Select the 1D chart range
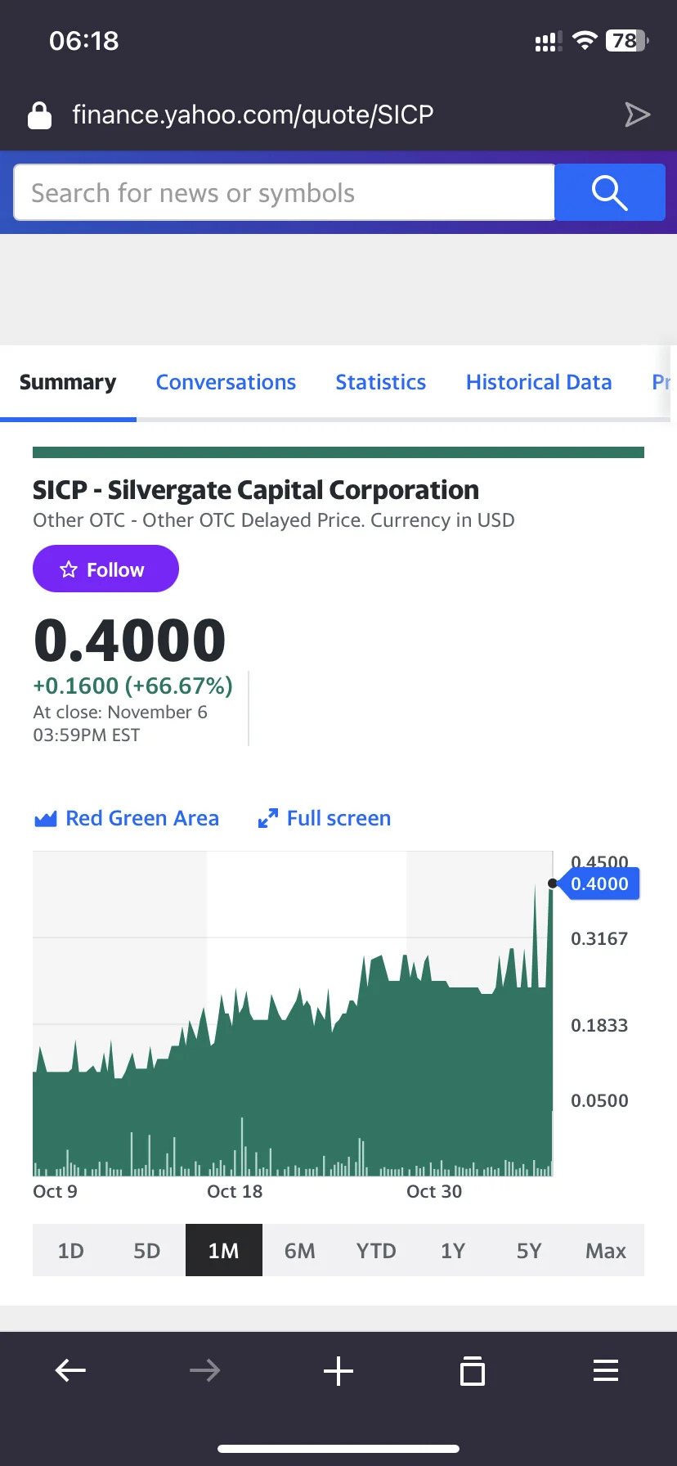The height and width of the screenshot is (1466, 677). tap(71, 1250)
